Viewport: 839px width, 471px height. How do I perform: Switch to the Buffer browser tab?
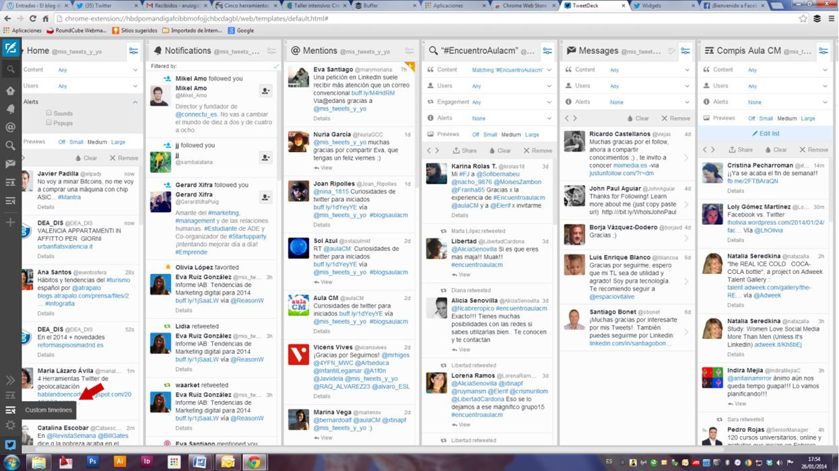pyautogui.click(x=377, y=5)
